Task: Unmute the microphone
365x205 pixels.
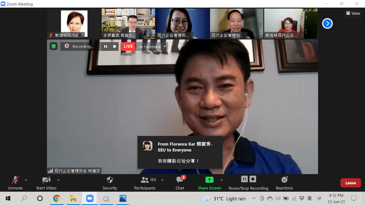Action: pyautogui.click(x=15, y=183)
